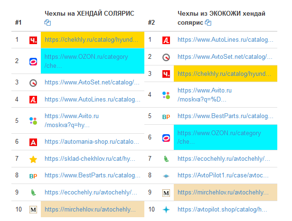
Task: Click OZON favicon in column #2 row 6
Action: [166, 138]
